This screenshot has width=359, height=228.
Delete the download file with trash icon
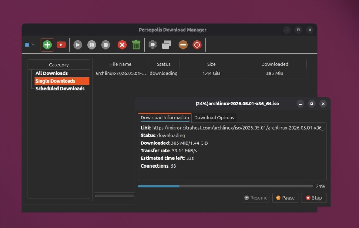(x=136, y=45)
